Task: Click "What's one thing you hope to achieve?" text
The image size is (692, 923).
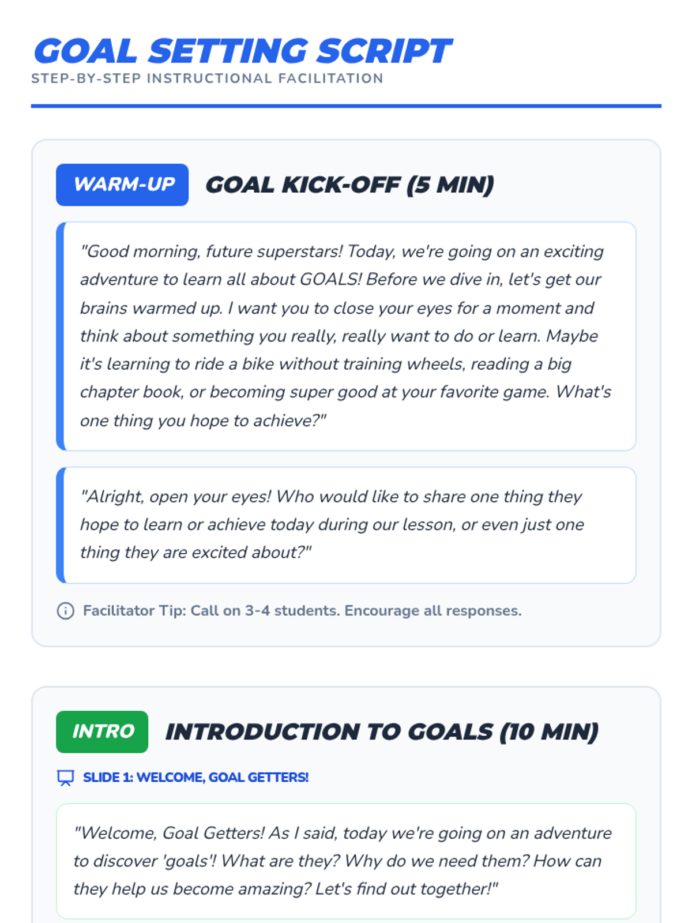Action: point(346,406)
